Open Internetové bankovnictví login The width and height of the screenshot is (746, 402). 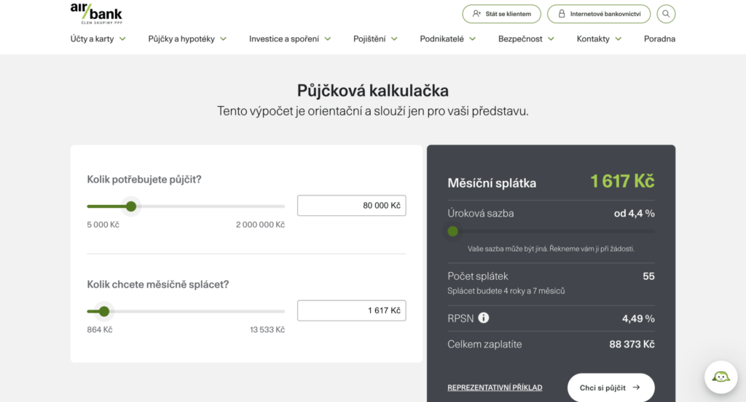(x=598, y=14)
